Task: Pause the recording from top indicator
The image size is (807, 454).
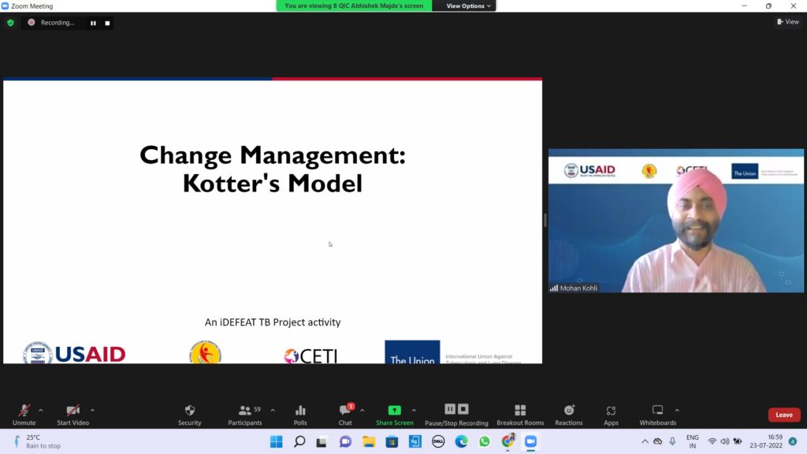Action: (93, 23)
